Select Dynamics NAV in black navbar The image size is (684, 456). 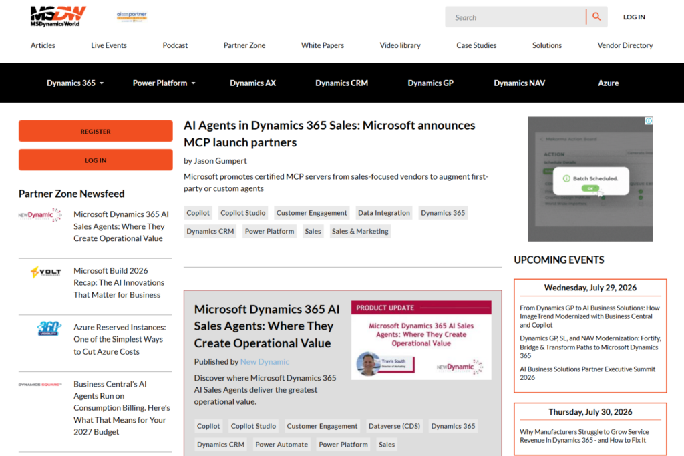coord(519,83)
